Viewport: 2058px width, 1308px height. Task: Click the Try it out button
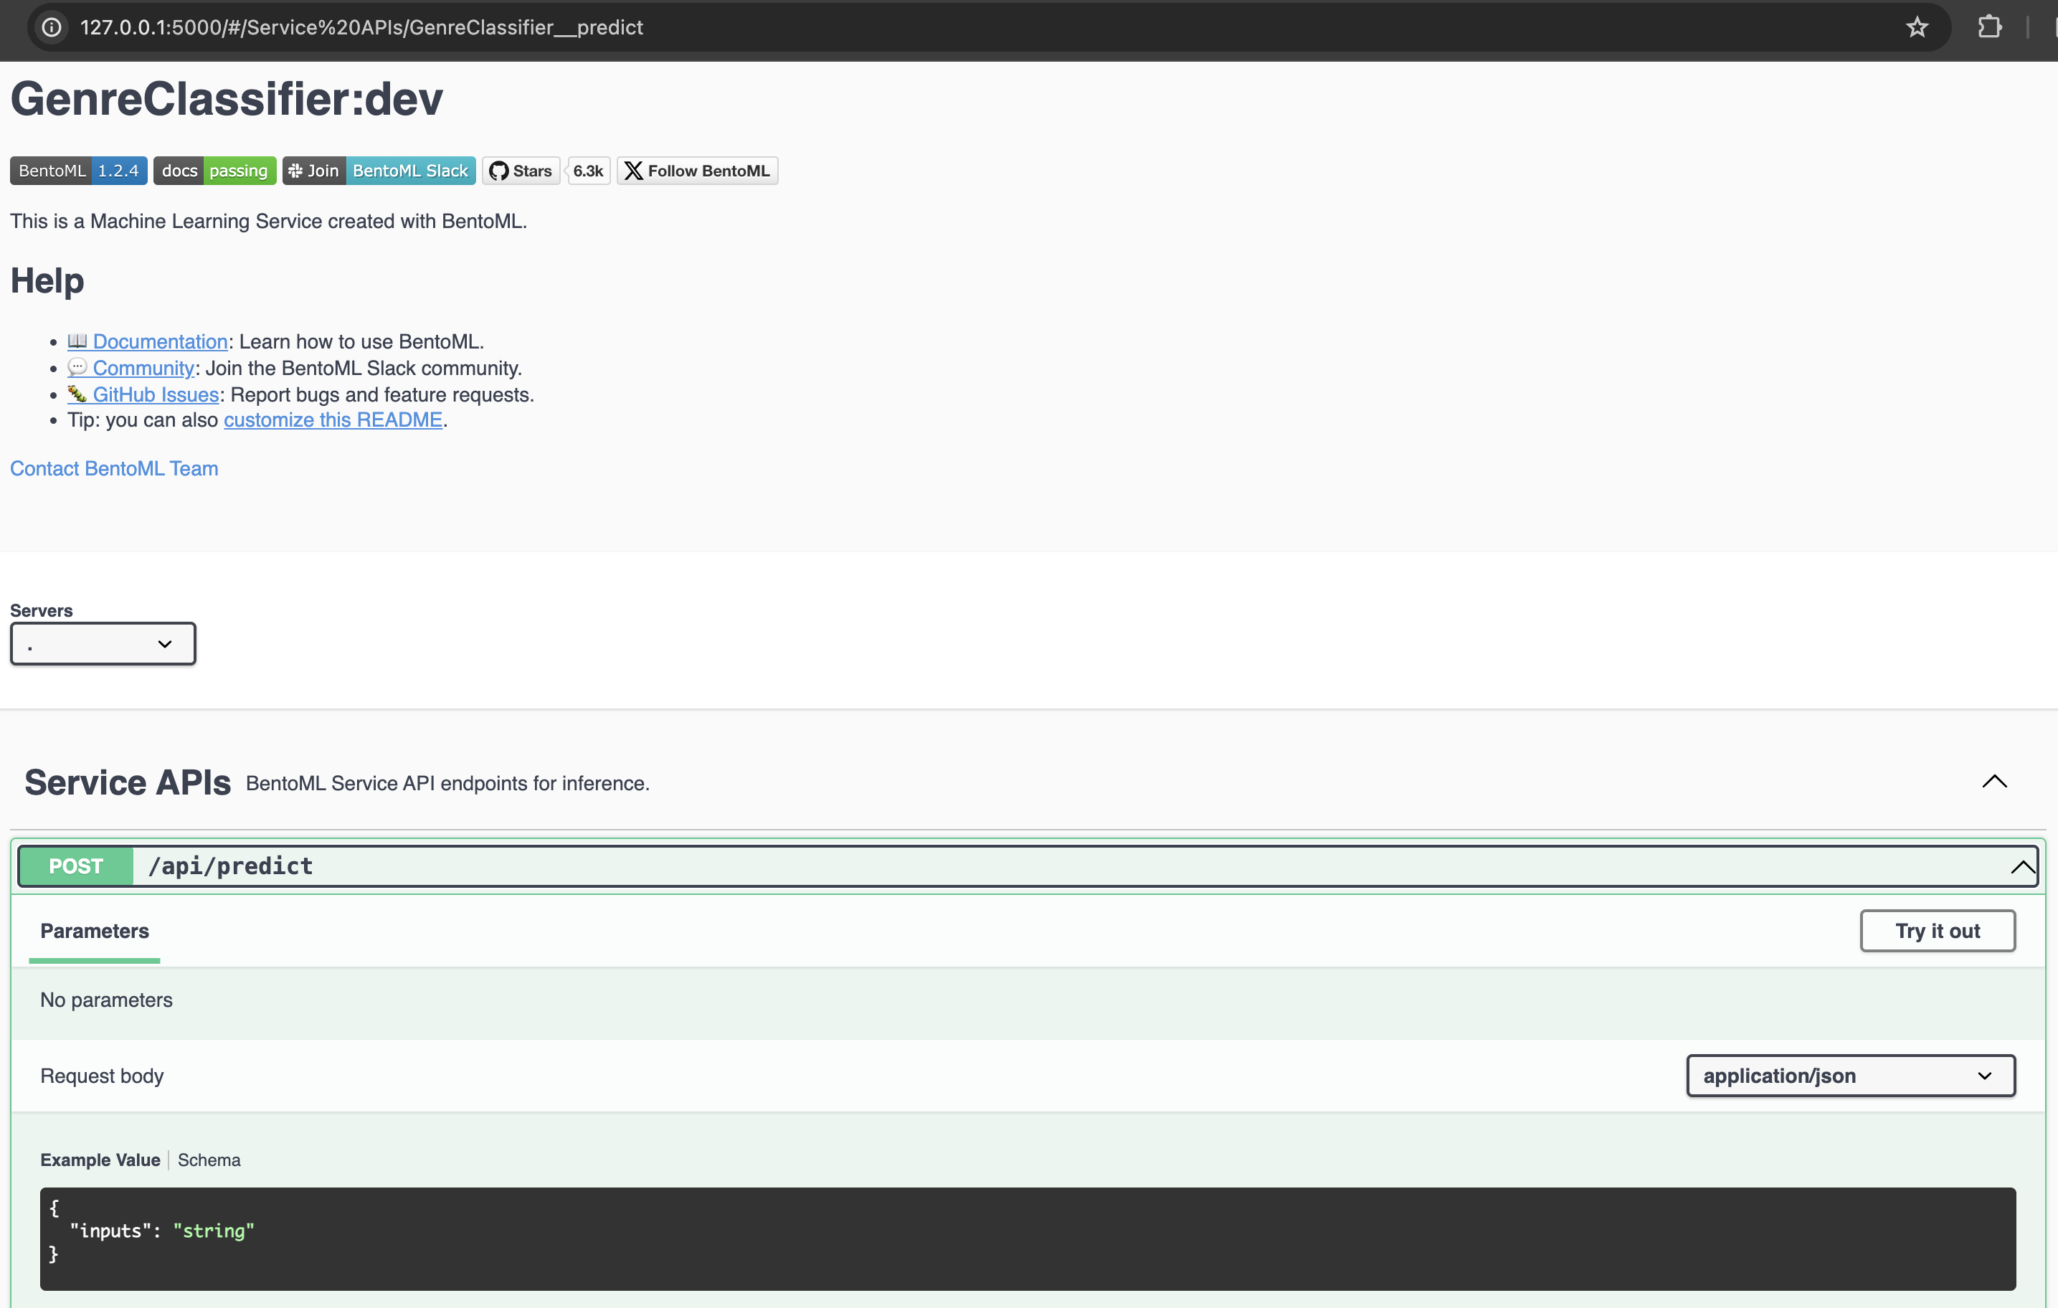coord(1938,931)
